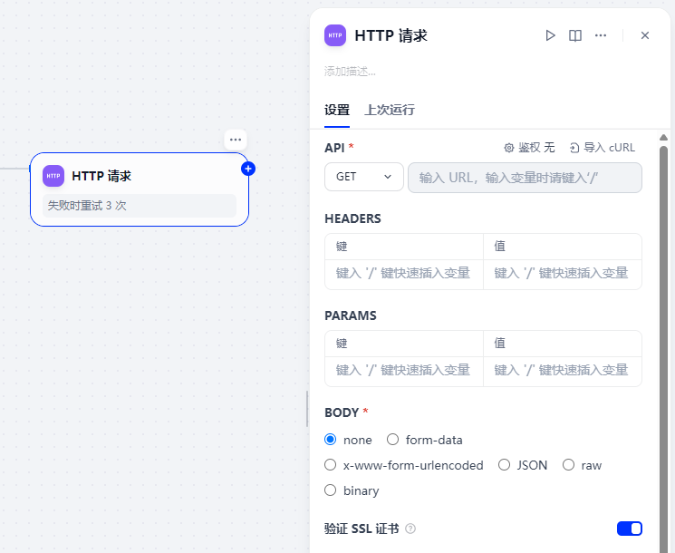Open panel more-options ellipsis menu

[601, 35]
